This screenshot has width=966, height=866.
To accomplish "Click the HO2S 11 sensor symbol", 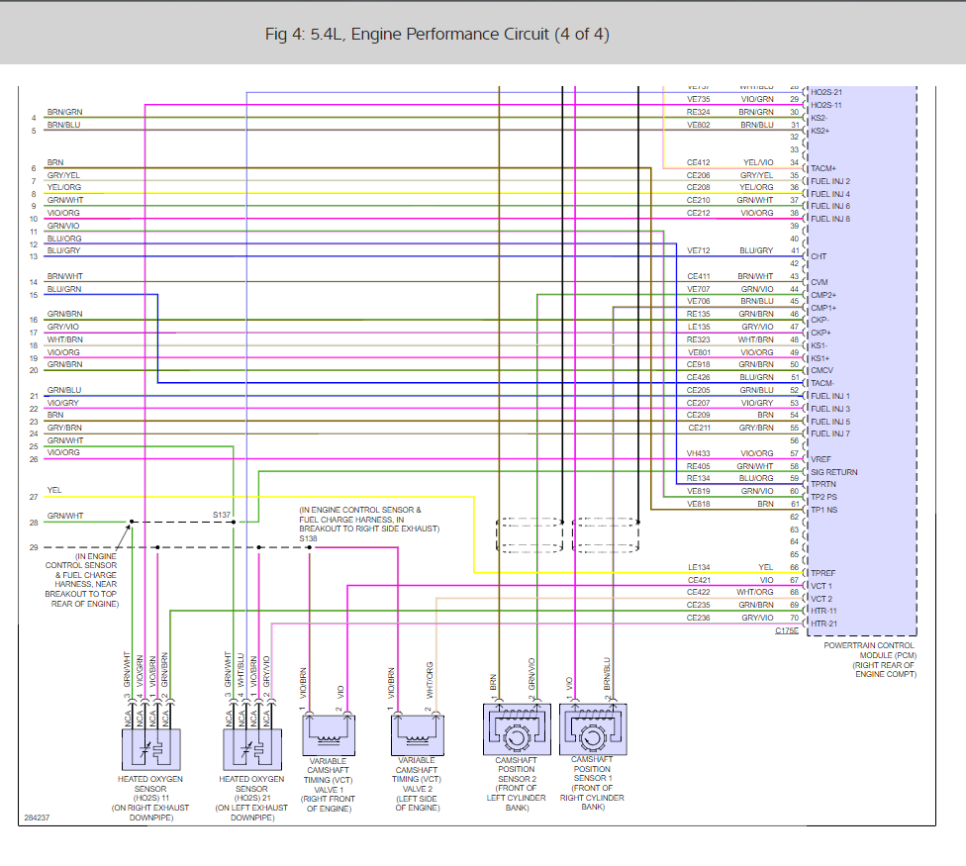I will coord(151,749).
